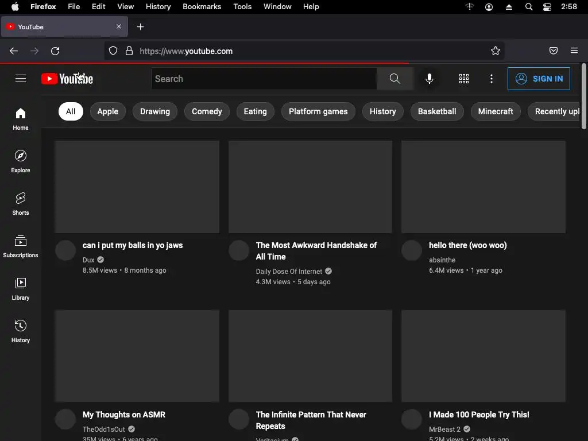
Task: Open the Bookmarks menu
Action: coord(202,7)
